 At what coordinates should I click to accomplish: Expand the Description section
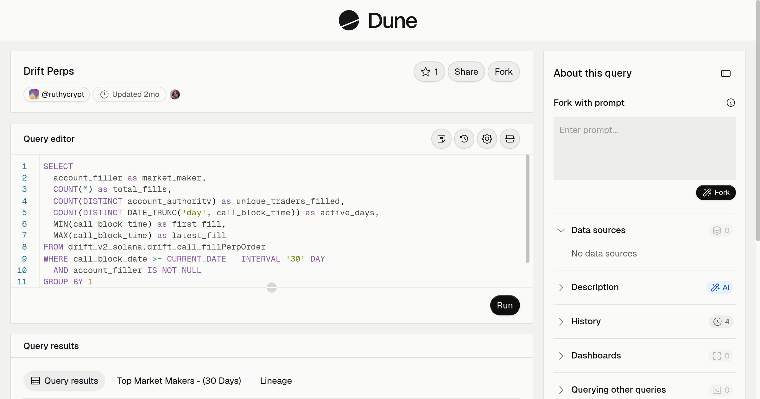tap(561, 287)
